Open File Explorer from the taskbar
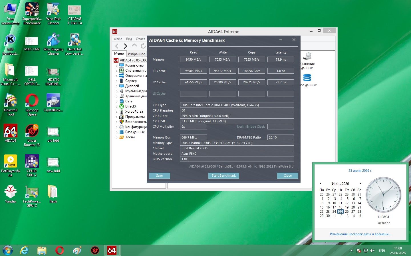This screenshot has width=411, height=256. click(x=42, y=250)
